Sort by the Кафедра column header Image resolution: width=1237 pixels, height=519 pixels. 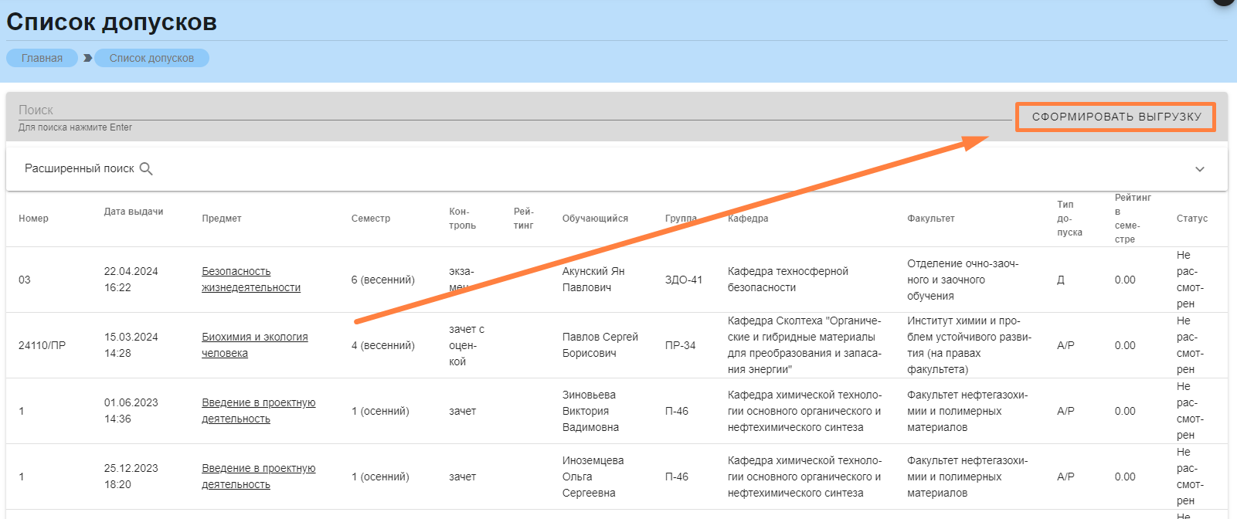[x=748, y=219]
